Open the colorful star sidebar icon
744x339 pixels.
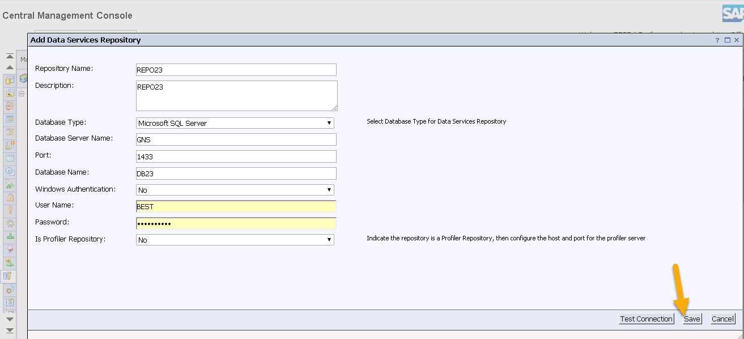pos(10,223)
